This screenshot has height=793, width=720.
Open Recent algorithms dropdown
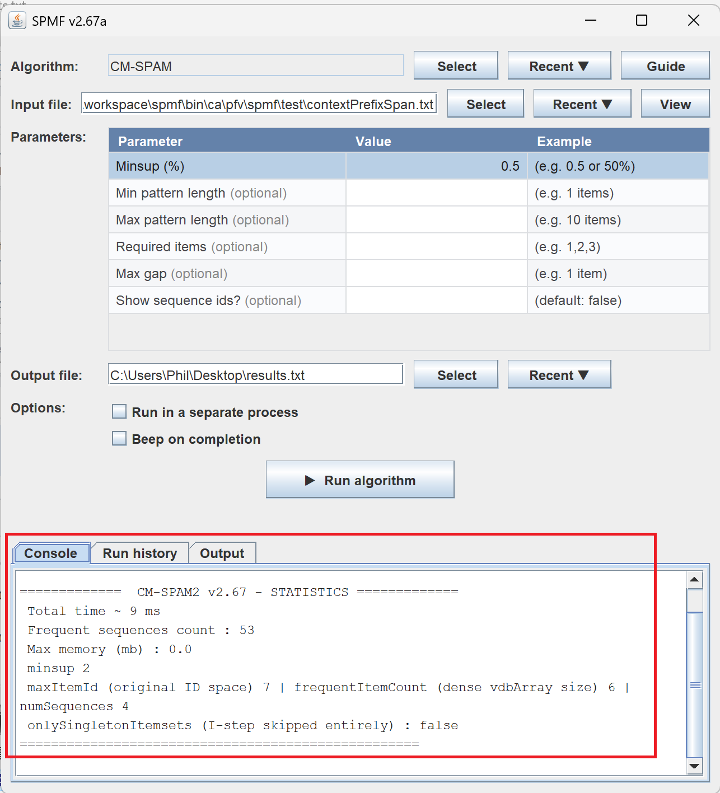coord(559,66)
